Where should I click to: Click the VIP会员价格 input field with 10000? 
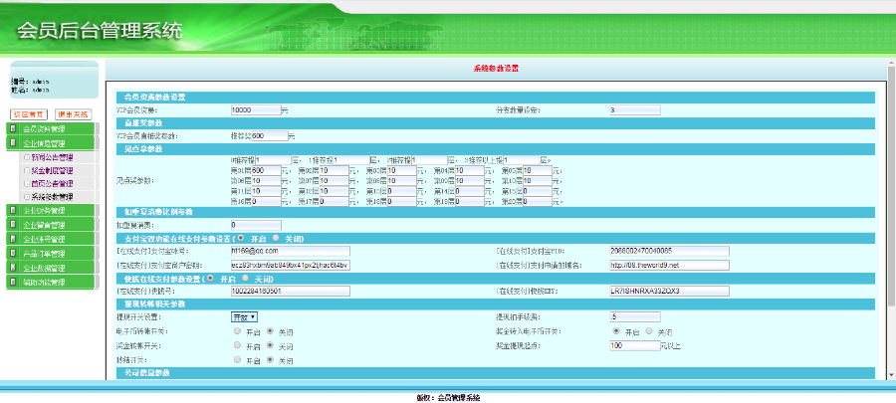click(254, 109)
